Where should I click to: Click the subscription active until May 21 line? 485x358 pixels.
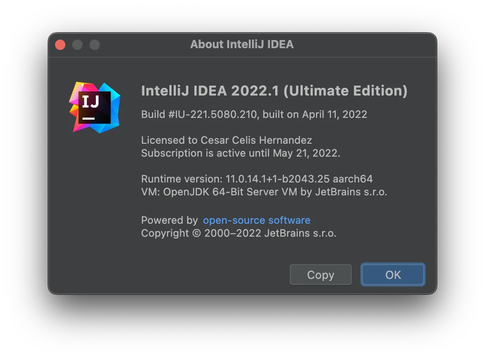240,153
